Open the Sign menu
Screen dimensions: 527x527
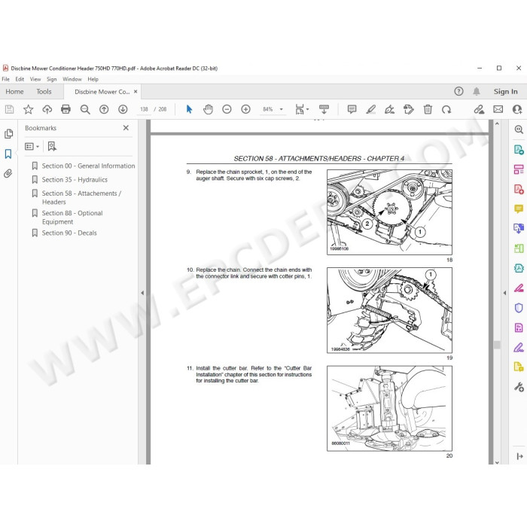51,79
